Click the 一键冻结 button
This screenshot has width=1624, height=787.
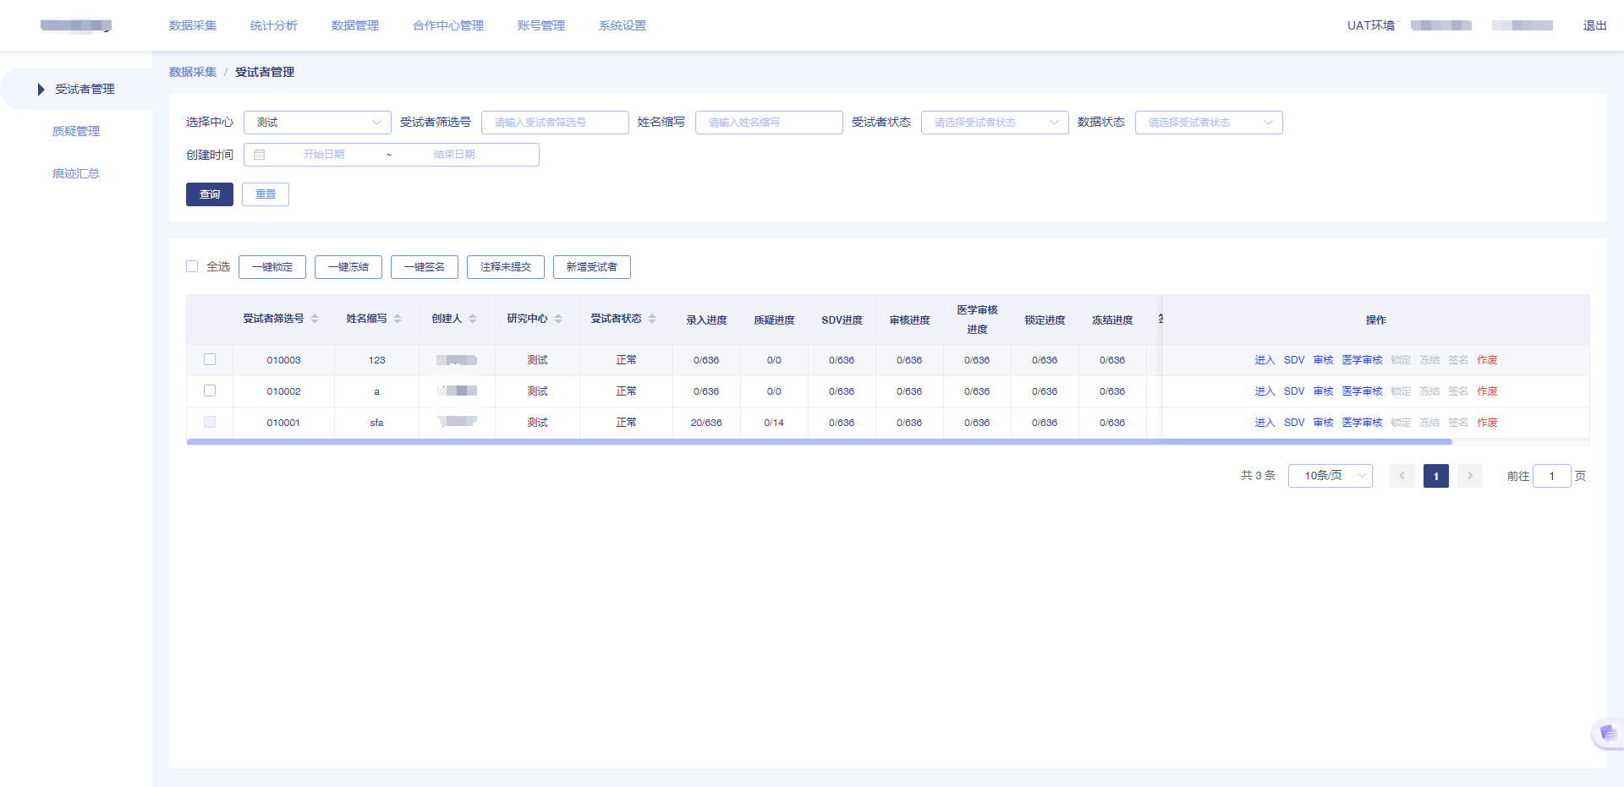click(x=348, y=267)
